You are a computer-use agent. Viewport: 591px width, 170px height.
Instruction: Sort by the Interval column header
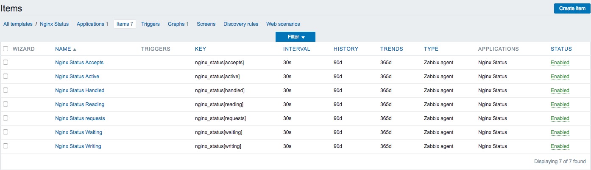pyautogui.click(x=297, y=49)
